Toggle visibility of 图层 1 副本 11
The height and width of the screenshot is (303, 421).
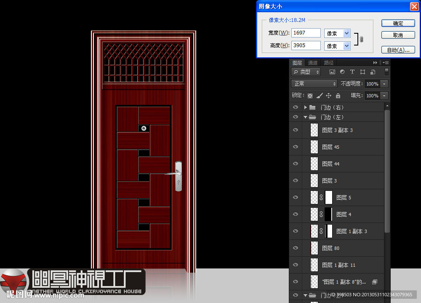[x=296, y=265]
